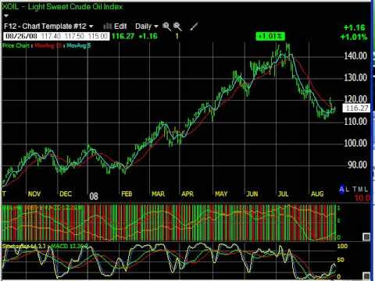This screenshot has height=281, width=375.
Task: Click the MAY month label
Action: (221, 194)
